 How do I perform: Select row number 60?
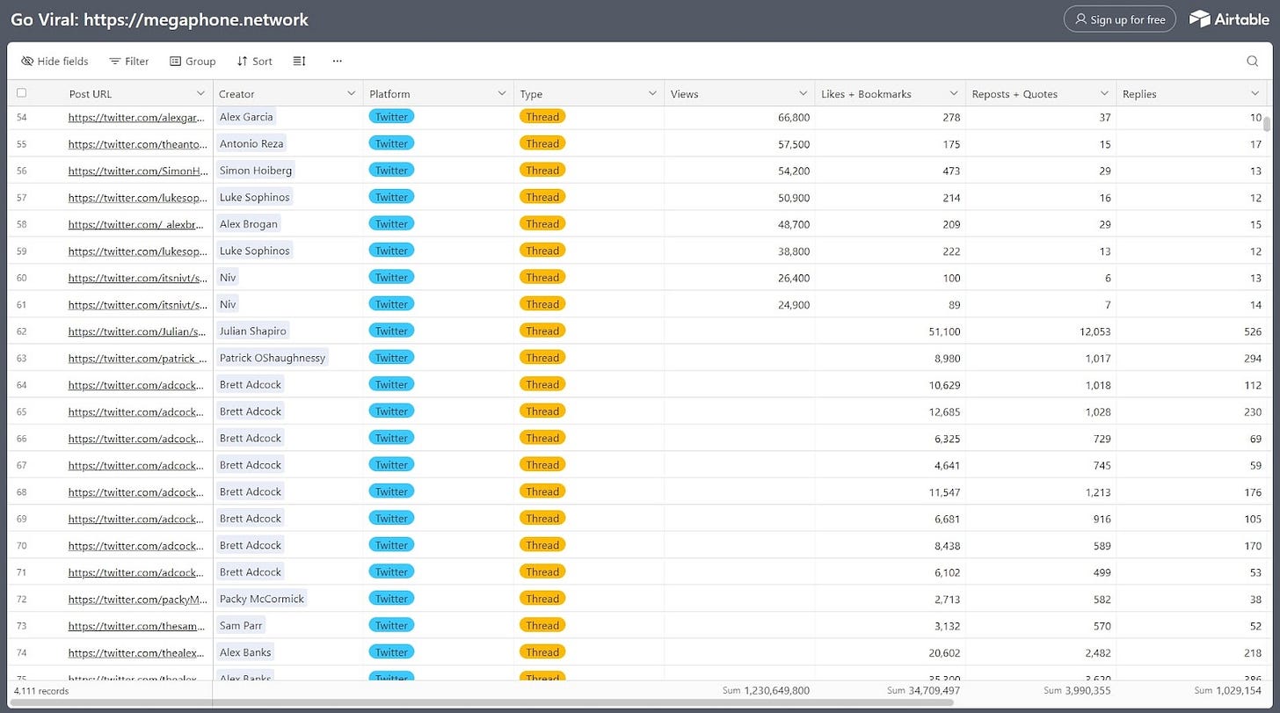point(22,278)
